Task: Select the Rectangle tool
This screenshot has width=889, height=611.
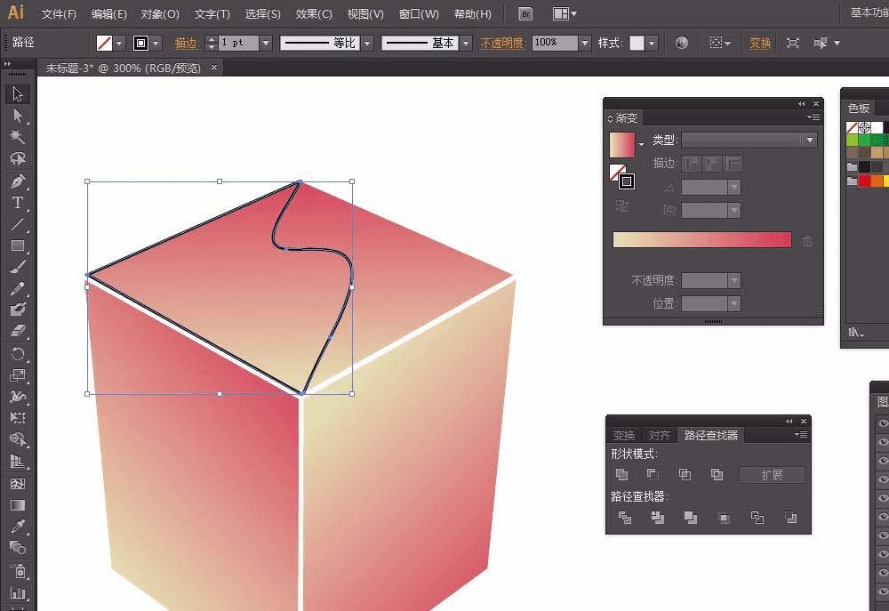Action: [x=17, y=246]
